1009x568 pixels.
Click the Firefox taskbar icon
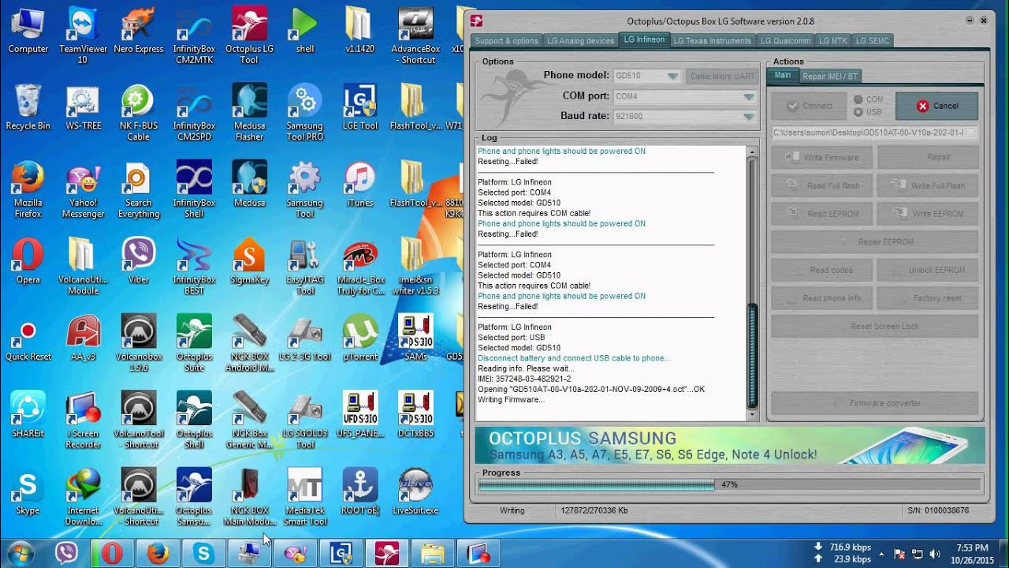[158, 553]
